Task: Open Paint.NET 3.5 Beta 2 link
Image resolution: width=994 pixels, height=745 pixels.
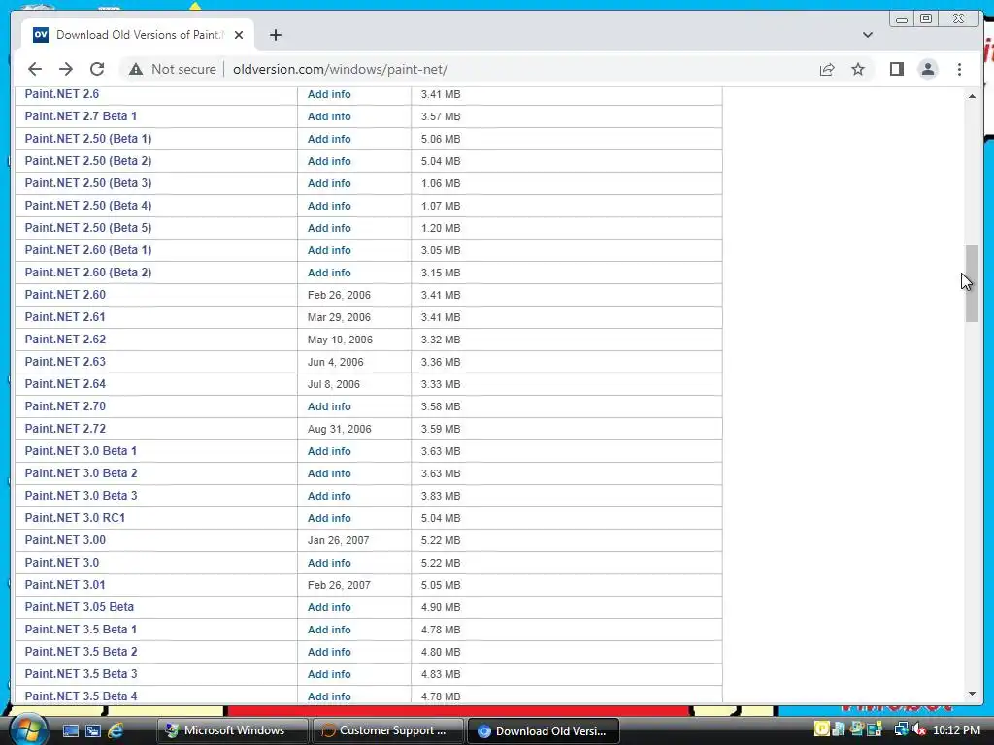Action: pos(81,651)
